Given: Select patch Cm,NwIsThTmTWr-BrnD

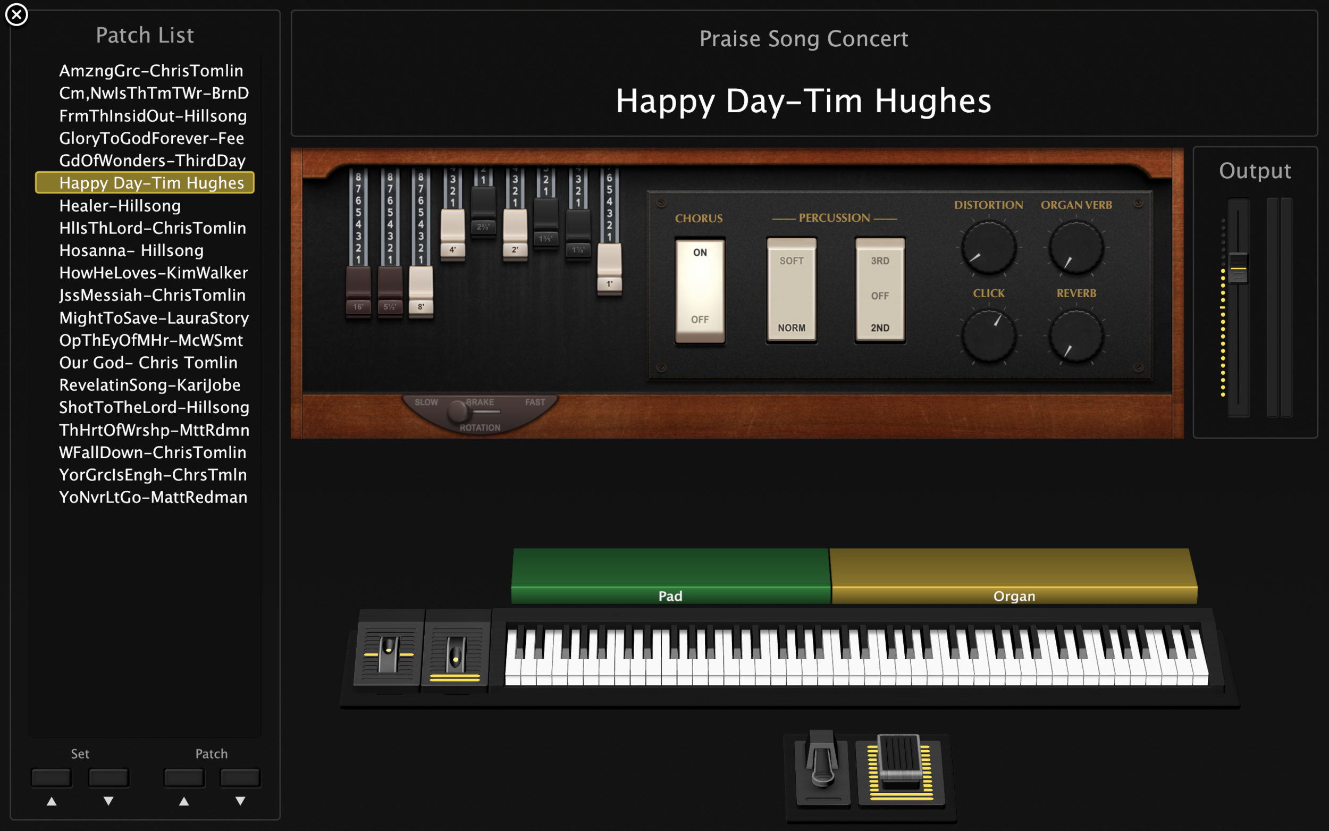Looking at the screenshot, I should click(x=154, y=93).
